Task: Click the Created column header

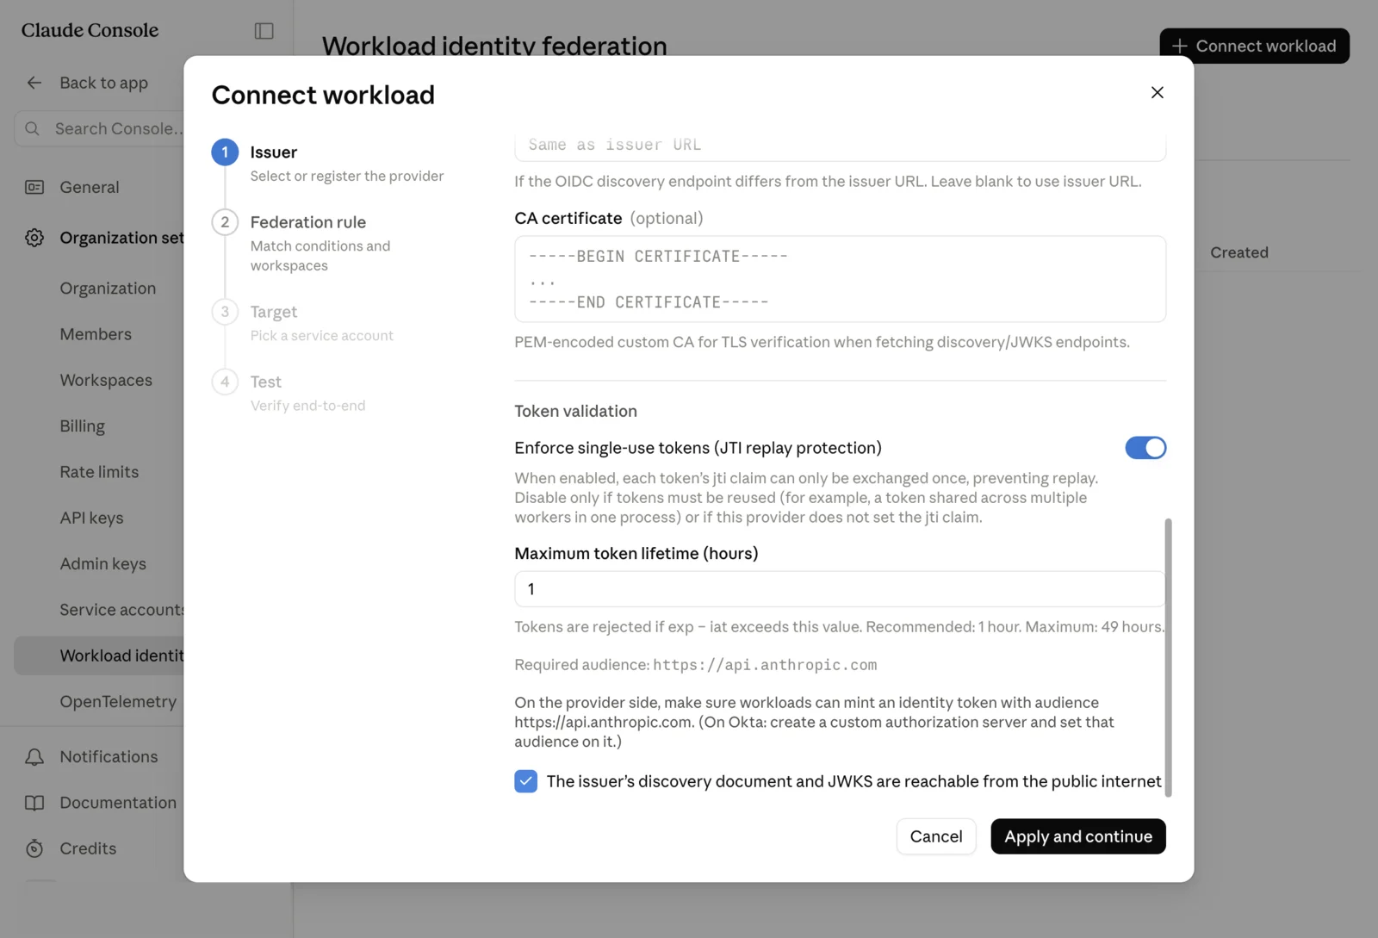Action: click(1238, 252)
